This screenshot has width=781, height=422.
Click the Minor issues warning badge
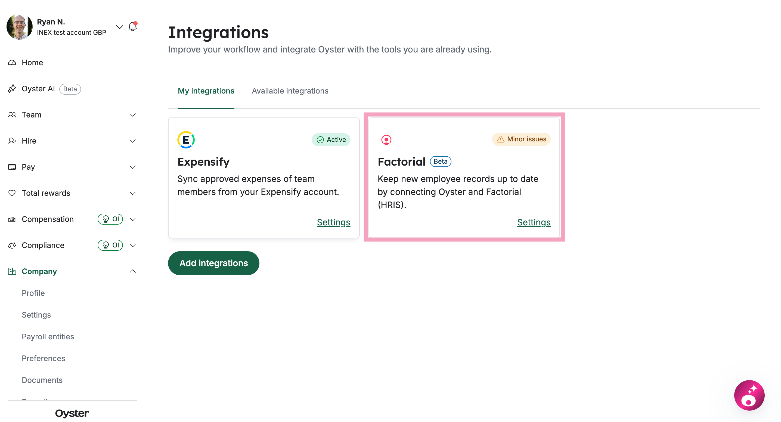click(x=521, y=139)
